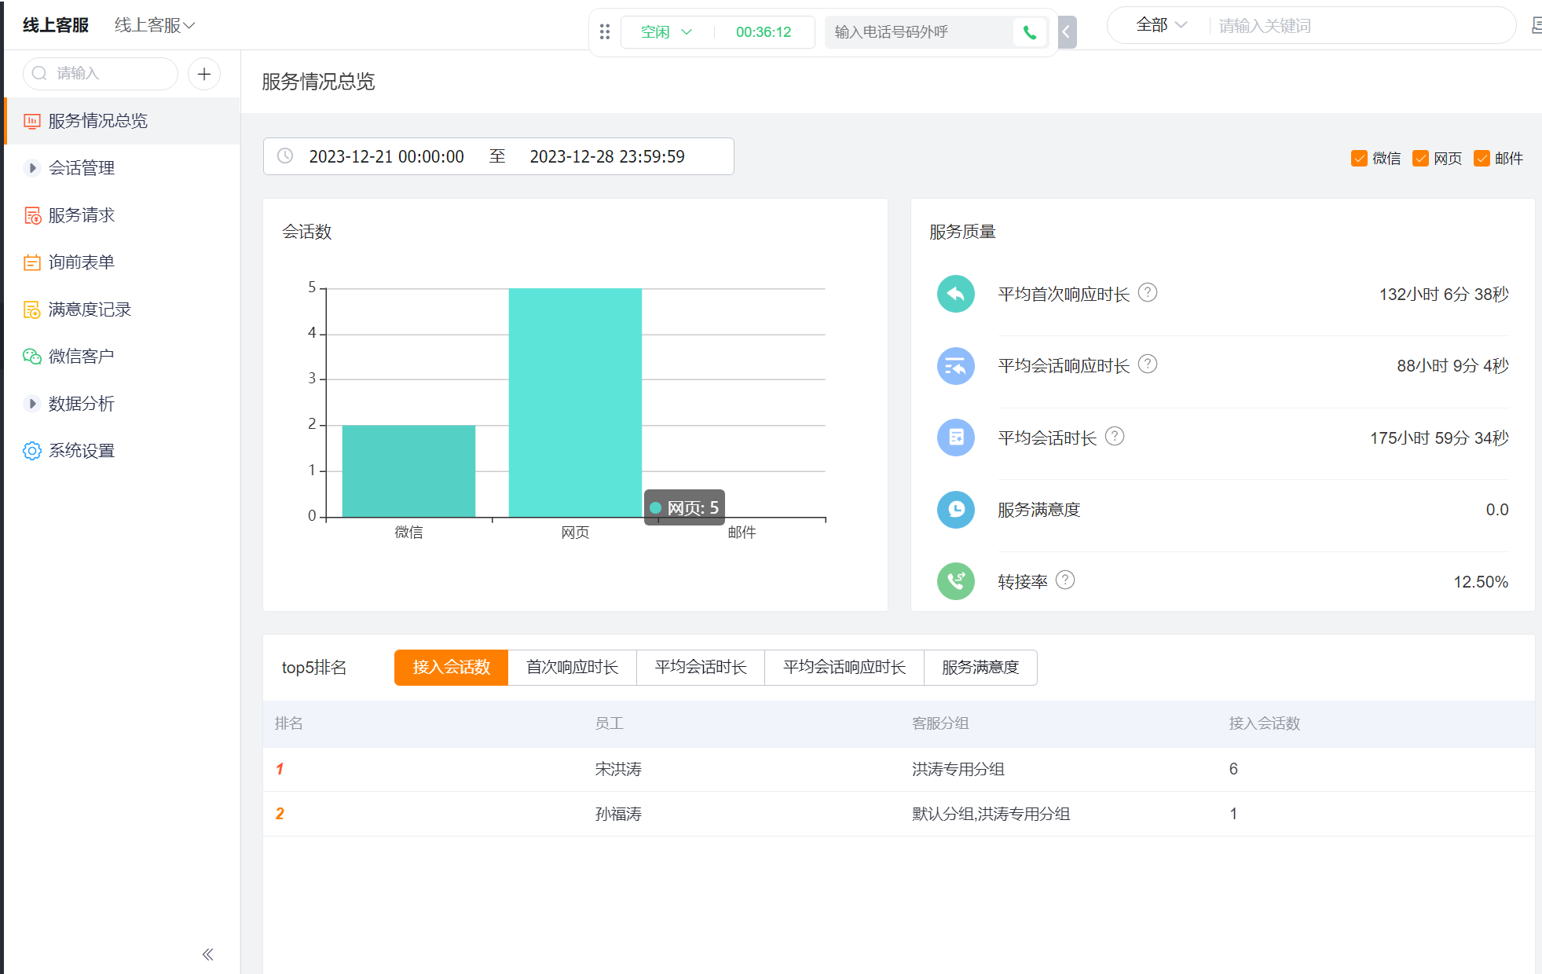This screenshot has width=1542, height=974.
Task: Switch to the 首次响应时长 ranking tab
Action: tap(573, 668)
